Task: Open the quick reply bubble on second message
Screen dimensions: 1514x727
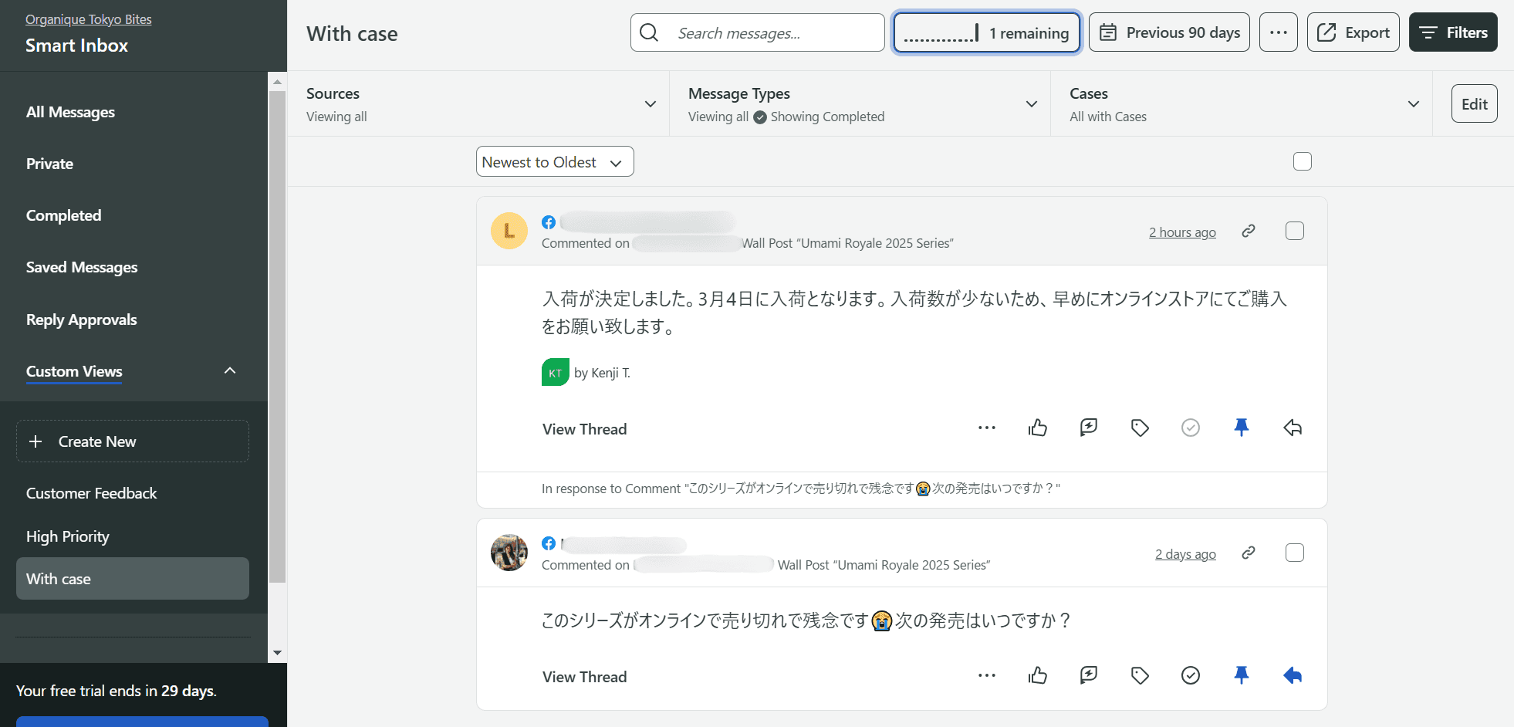Action: (x=1089, y=676)
